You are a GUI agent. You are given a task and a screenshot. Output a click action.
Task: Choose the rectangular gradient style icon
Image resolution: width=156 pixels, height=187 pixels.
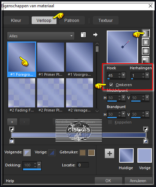pyautogui.click(x=146, y=42)
